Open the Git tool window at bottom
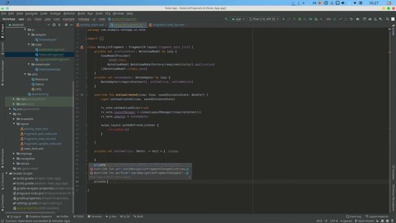Viewport: 396px width, 223px height. pos(125,217)
